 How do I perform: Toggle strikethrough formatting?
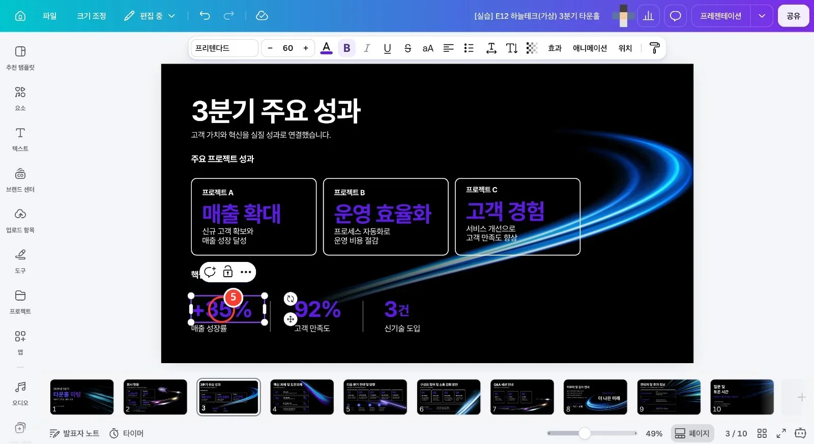408,48
